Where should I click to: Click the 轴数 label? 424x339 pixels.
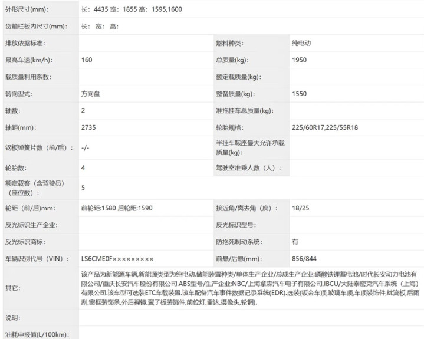pos(13,111)
